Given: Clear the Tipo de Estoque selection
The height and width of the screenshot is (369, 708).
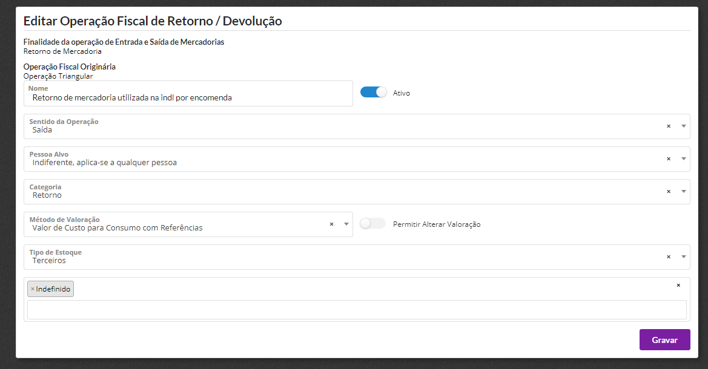Looking at the screenshot, I should (x=669, y=257).
